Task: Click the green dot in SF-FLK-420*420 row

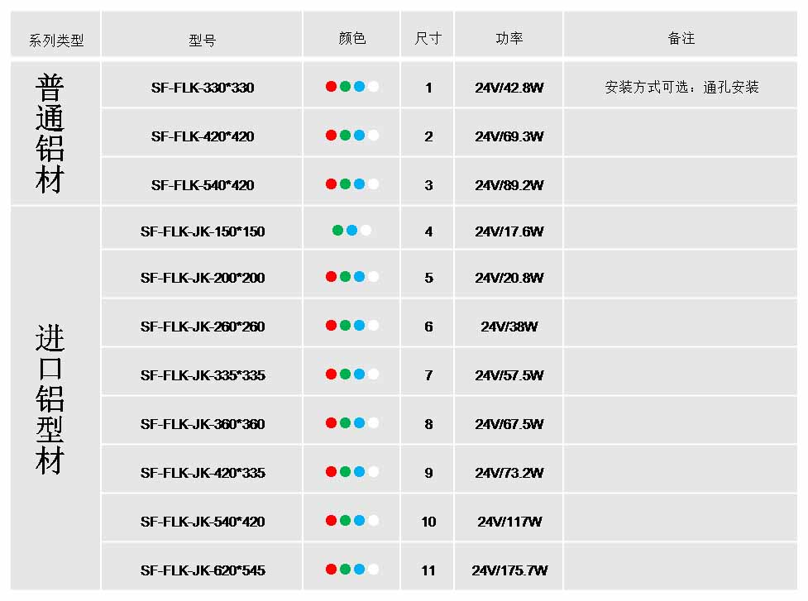Action: (x=345, y=135)
